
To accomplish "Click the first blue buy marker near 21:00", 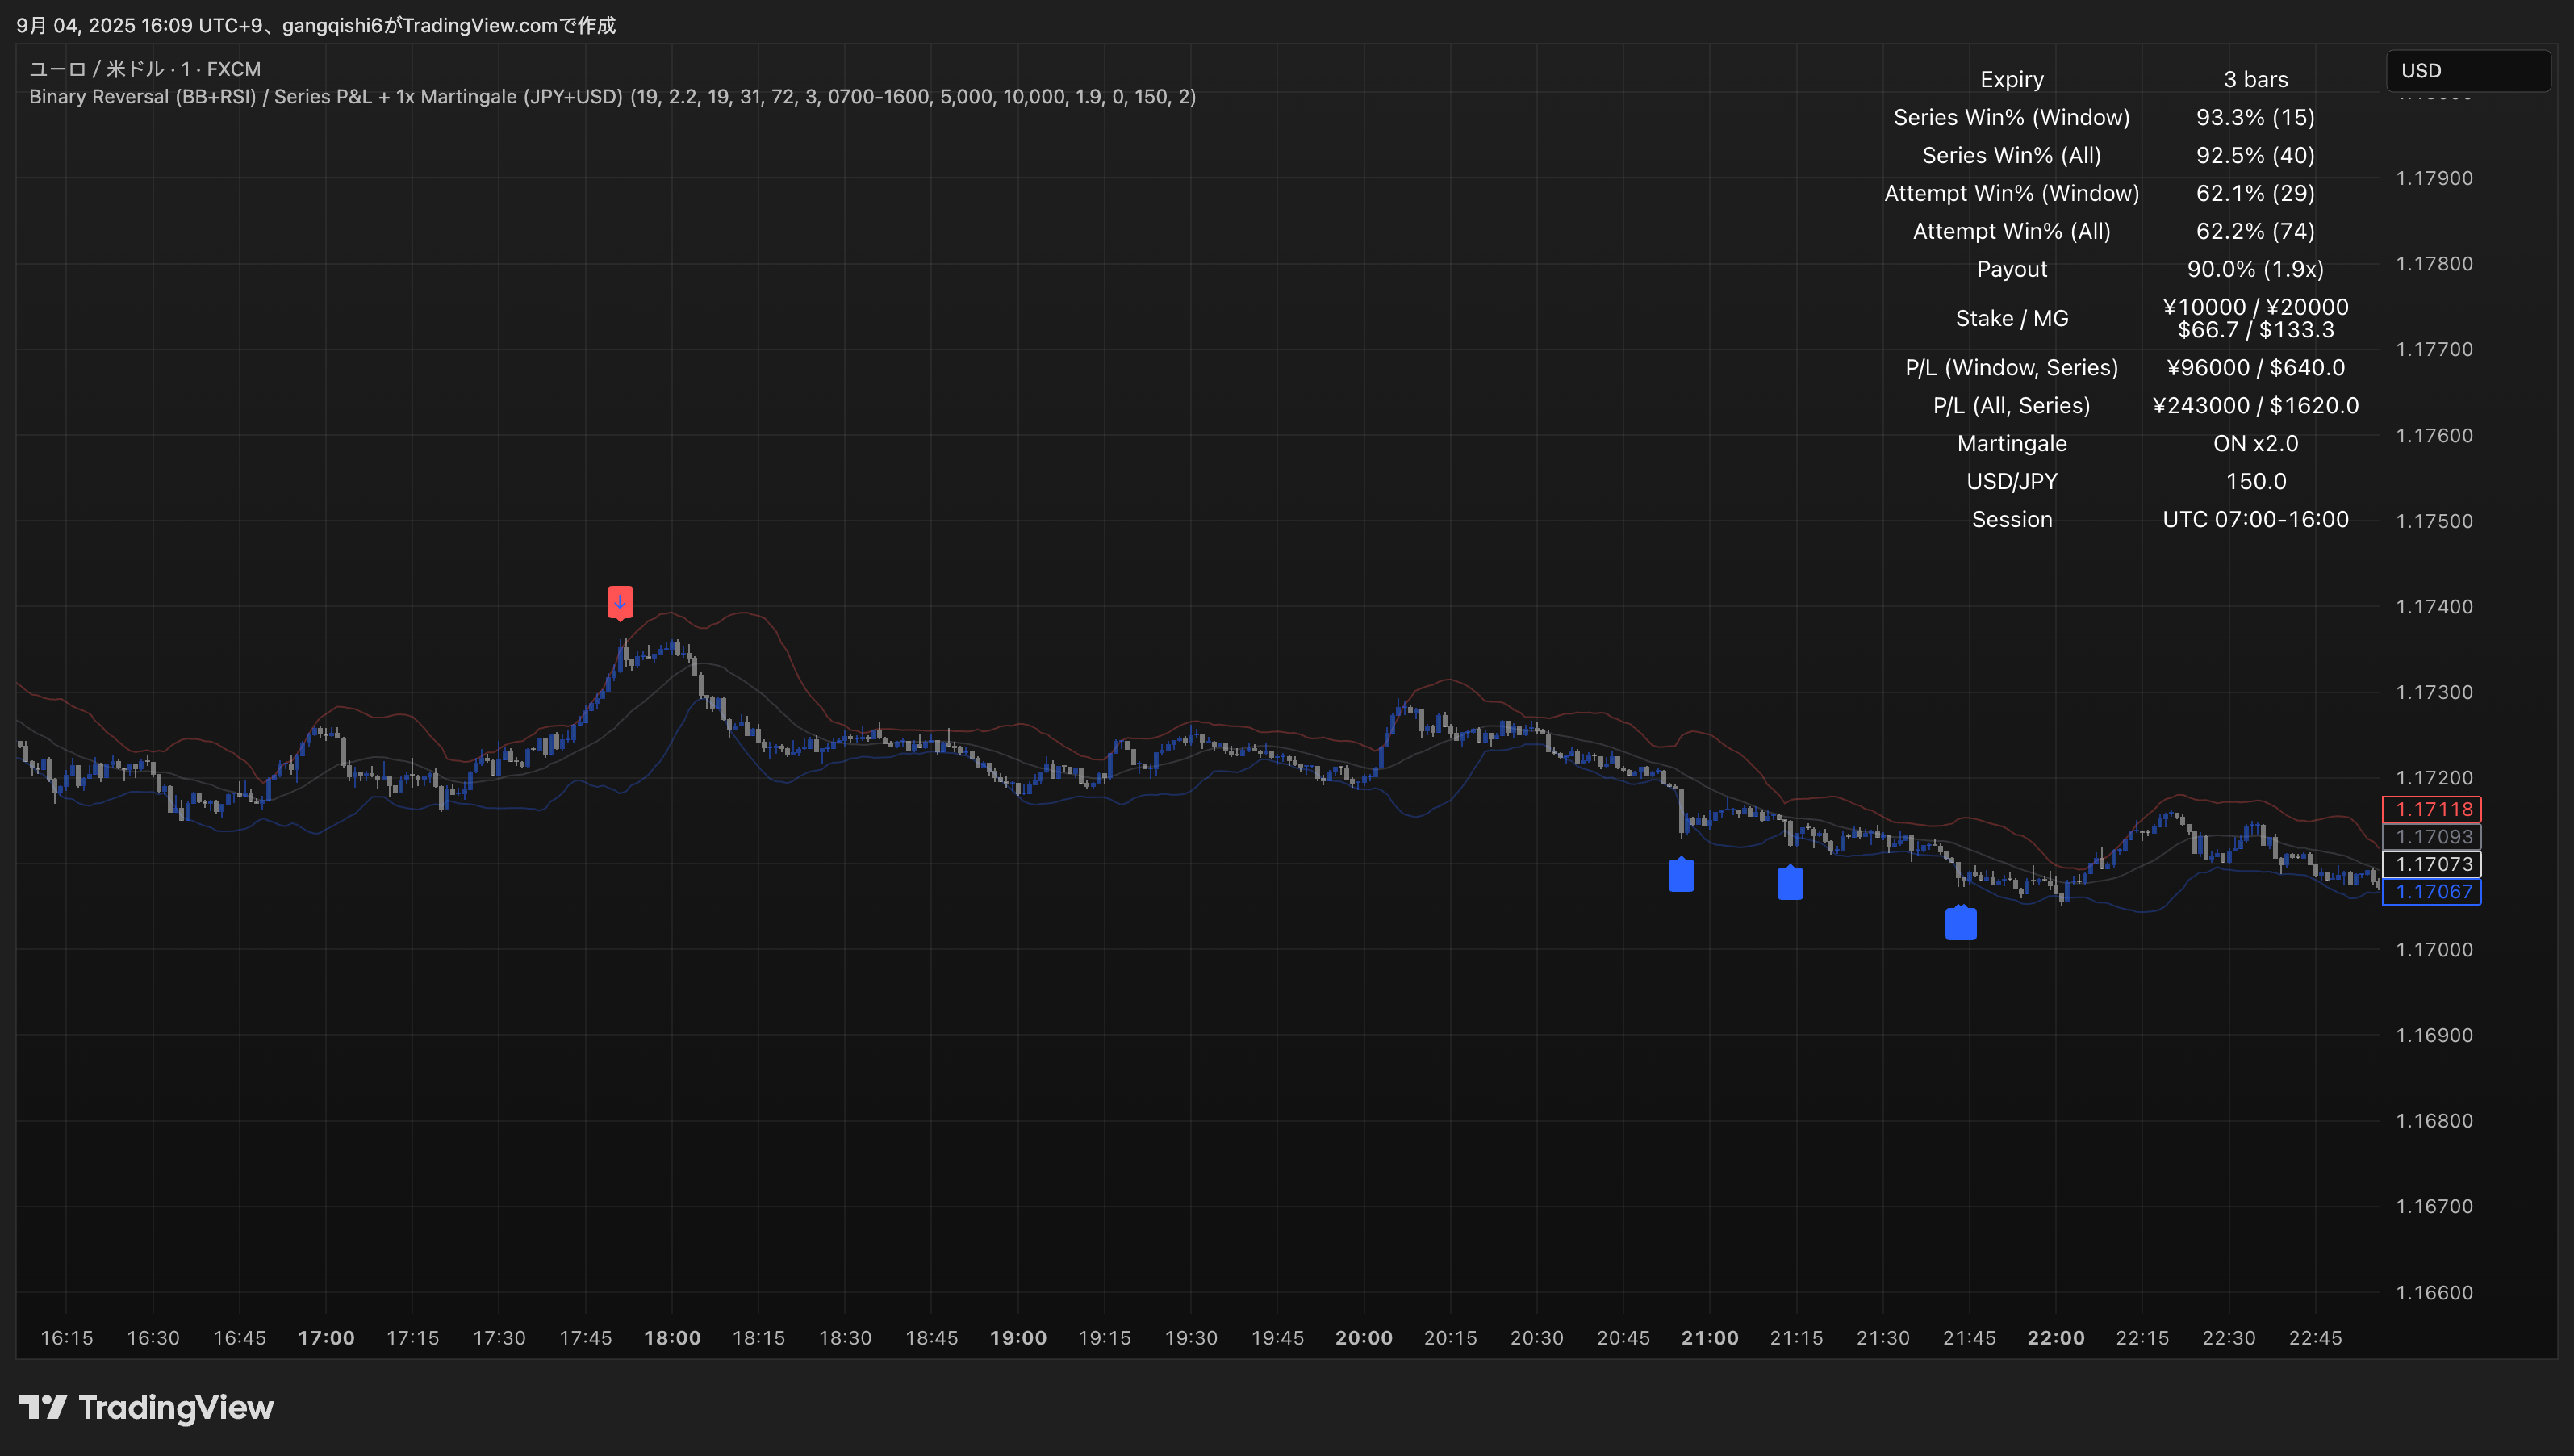I will click(x=1682, y=875).
